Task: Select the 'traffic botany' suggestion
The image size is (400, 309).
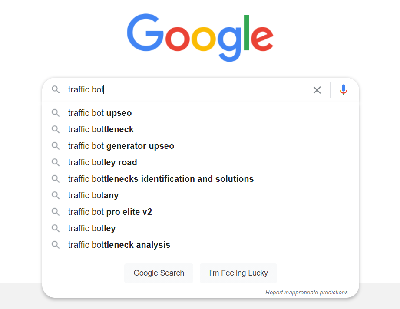Action: (93, 195)
